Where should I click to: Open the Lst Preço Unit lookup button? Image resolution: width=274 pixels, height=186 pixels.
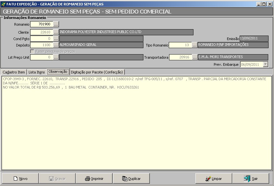coord(56,57)
